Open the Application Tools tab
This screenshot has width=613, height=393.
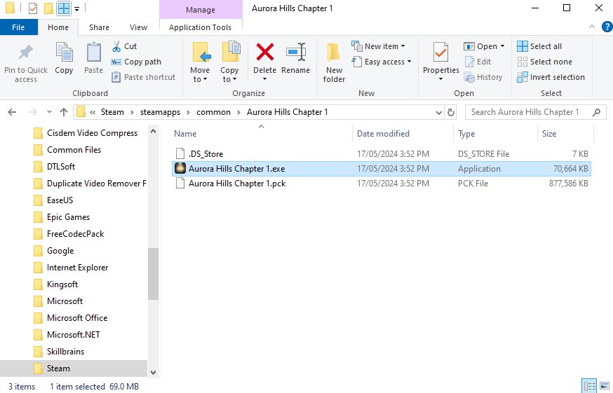point(200,27)
